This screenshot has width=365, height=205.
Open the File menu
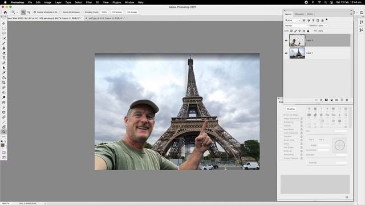point(30,2)
